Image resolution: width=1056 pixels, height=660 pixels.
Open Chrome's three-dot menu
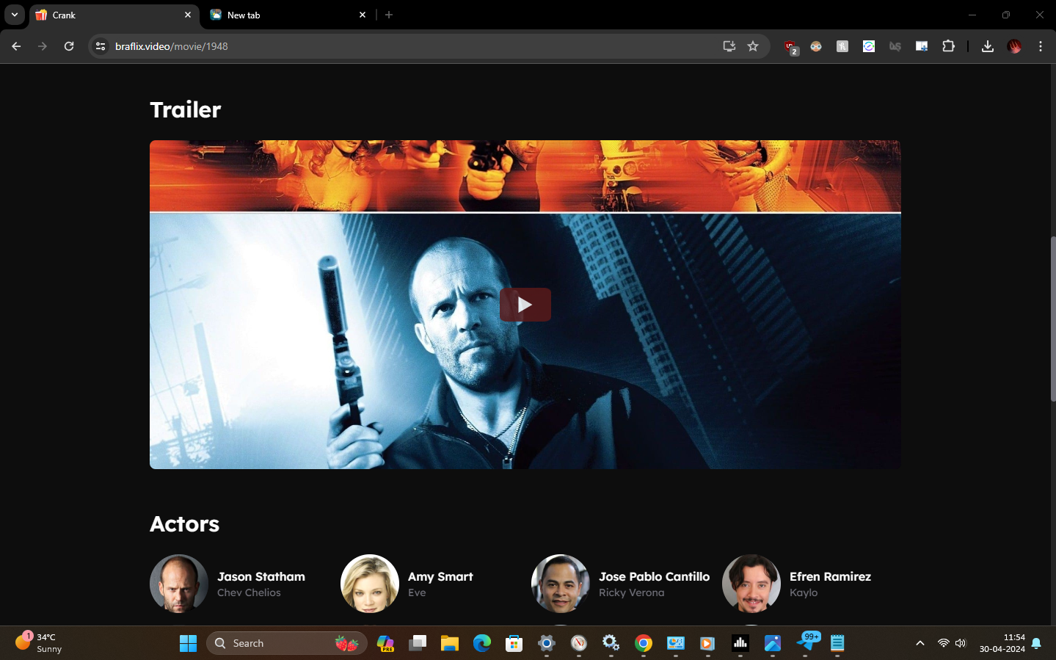(x=1041, y=46)
